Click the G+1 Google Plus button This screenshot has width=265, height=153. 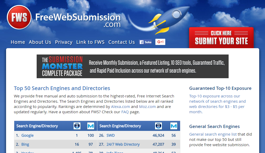click(x=160, y=42)
